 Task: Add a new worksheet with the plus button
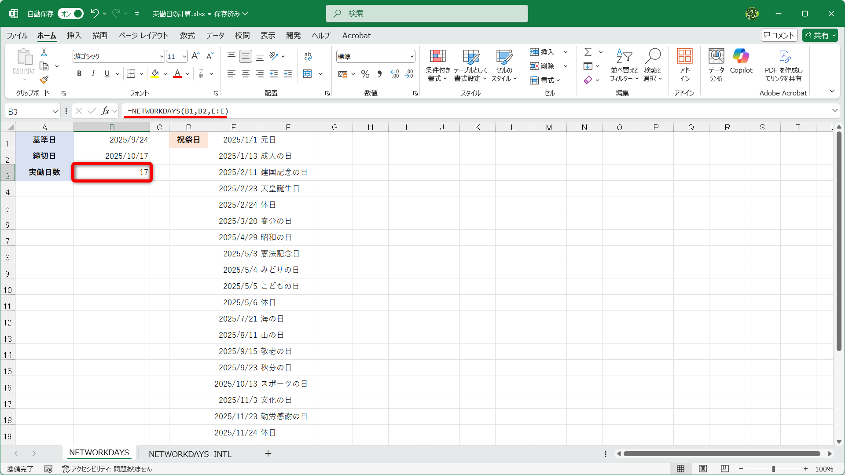(268, 453)
